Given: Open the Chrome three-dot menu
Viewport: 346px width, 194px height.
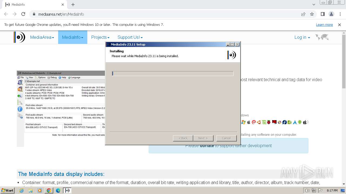Looking at the screenshot, I should [x=340, y=14].
